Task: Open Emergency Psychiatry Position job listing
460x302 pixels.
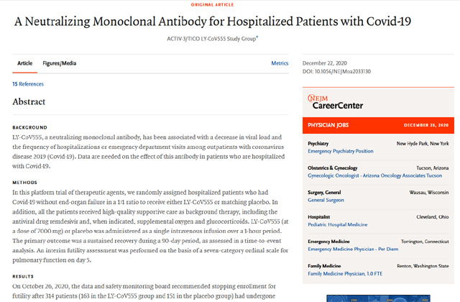Action: click(341, 151)
